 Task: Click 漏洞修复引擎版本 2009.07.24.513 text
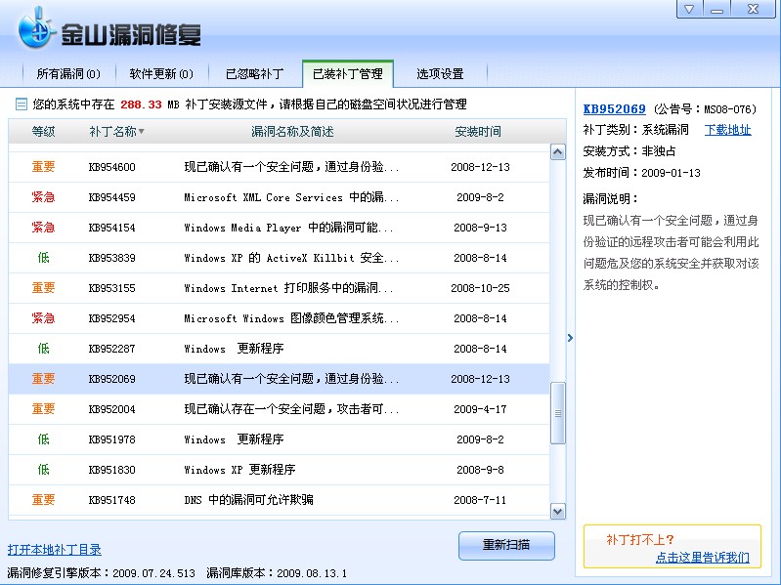101,573
